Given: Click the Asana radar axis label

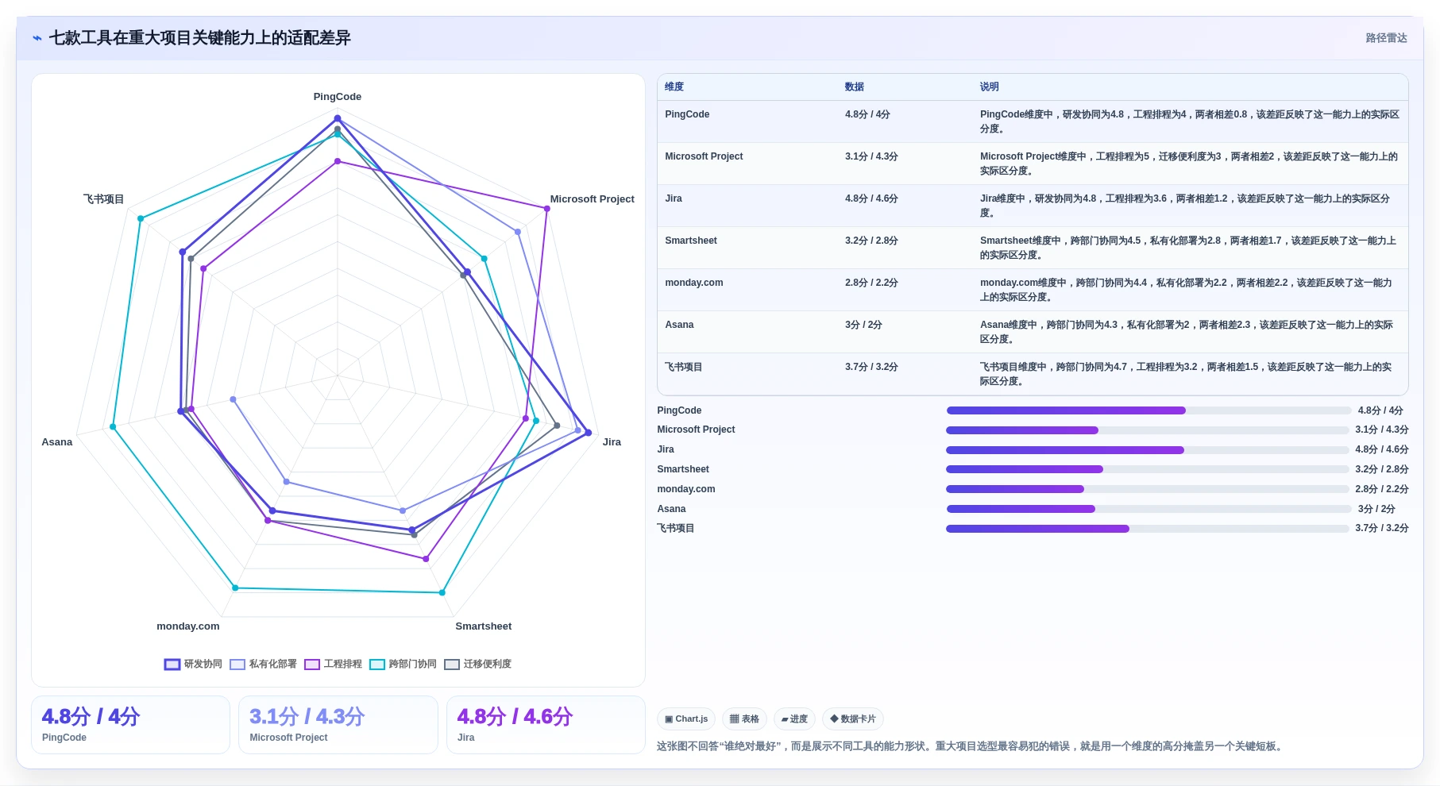Looking at the screenshot, I should (x=57, y=442).
